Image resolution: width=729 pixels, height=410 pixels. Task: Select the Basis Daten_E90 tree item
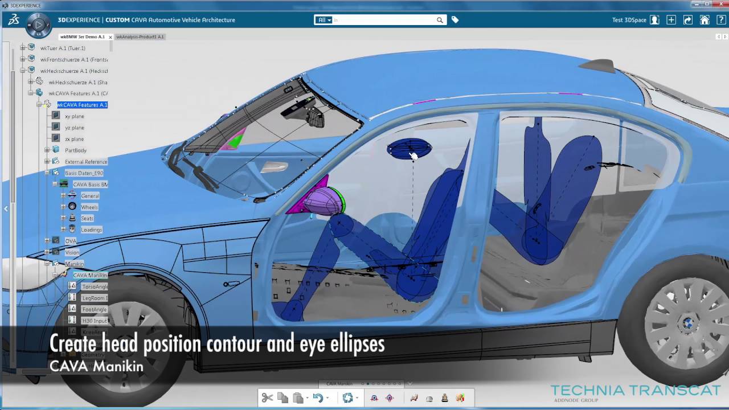[84, 173]
